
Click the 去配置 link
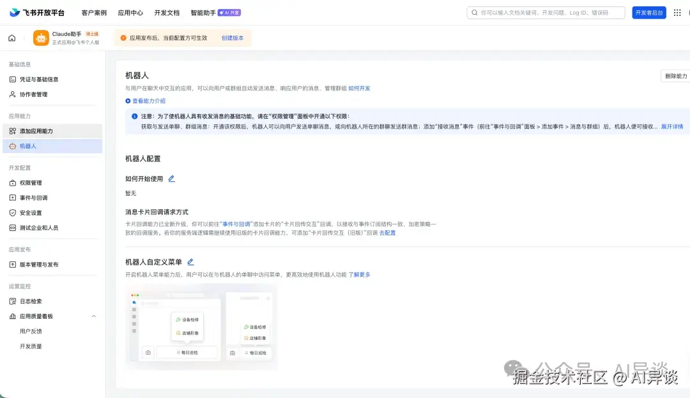pos(387,233)
